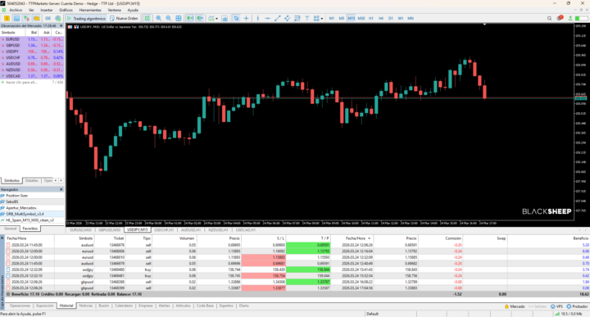
Task: Tile chart windows with the grid icon
Action: tap(179, 18)
